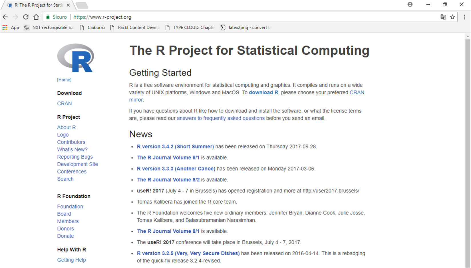
Task: Open answers to frequently asked questions link
Action: pos(221,118)
